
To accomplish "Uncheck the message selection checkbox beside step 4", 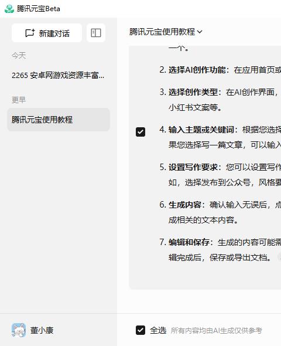I will pos(140,132).
